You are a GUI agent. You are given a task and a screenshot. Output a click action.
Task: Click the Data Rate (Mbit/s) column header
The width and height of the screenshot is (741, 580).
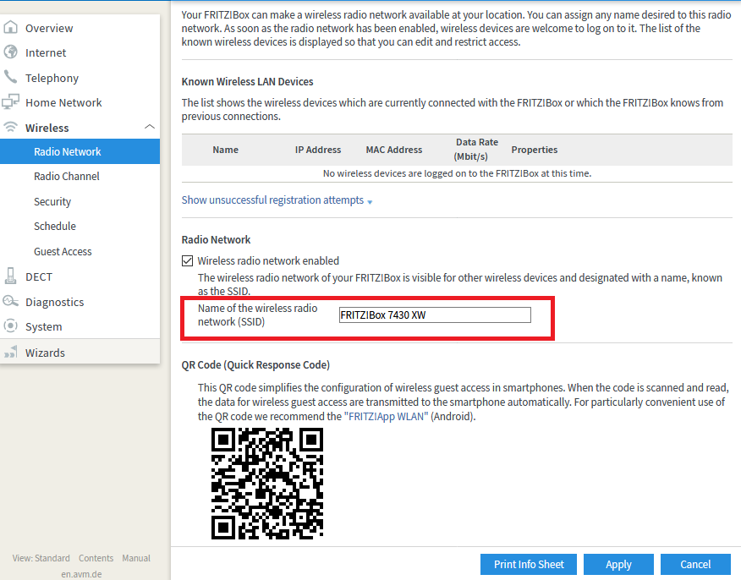tap(476, 150)
